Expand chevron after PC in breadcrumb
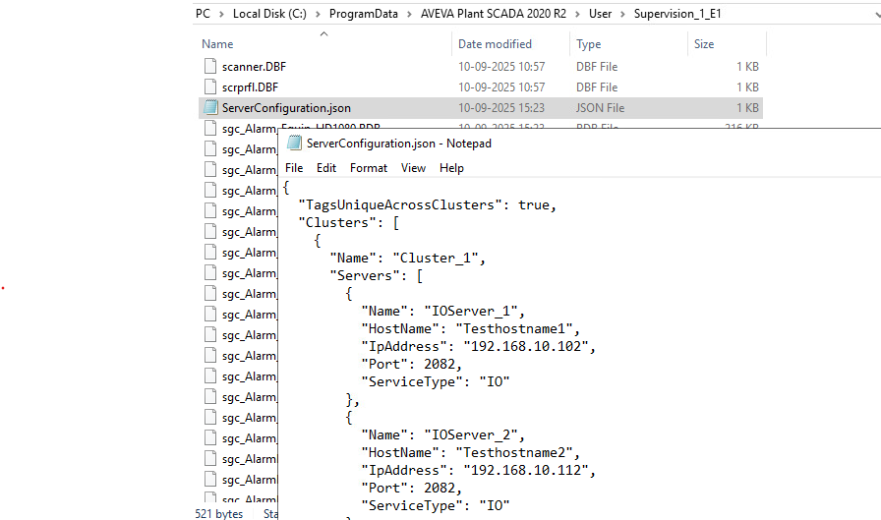The width and height of the screenshot is (881, 520). [x=222, y=14]
